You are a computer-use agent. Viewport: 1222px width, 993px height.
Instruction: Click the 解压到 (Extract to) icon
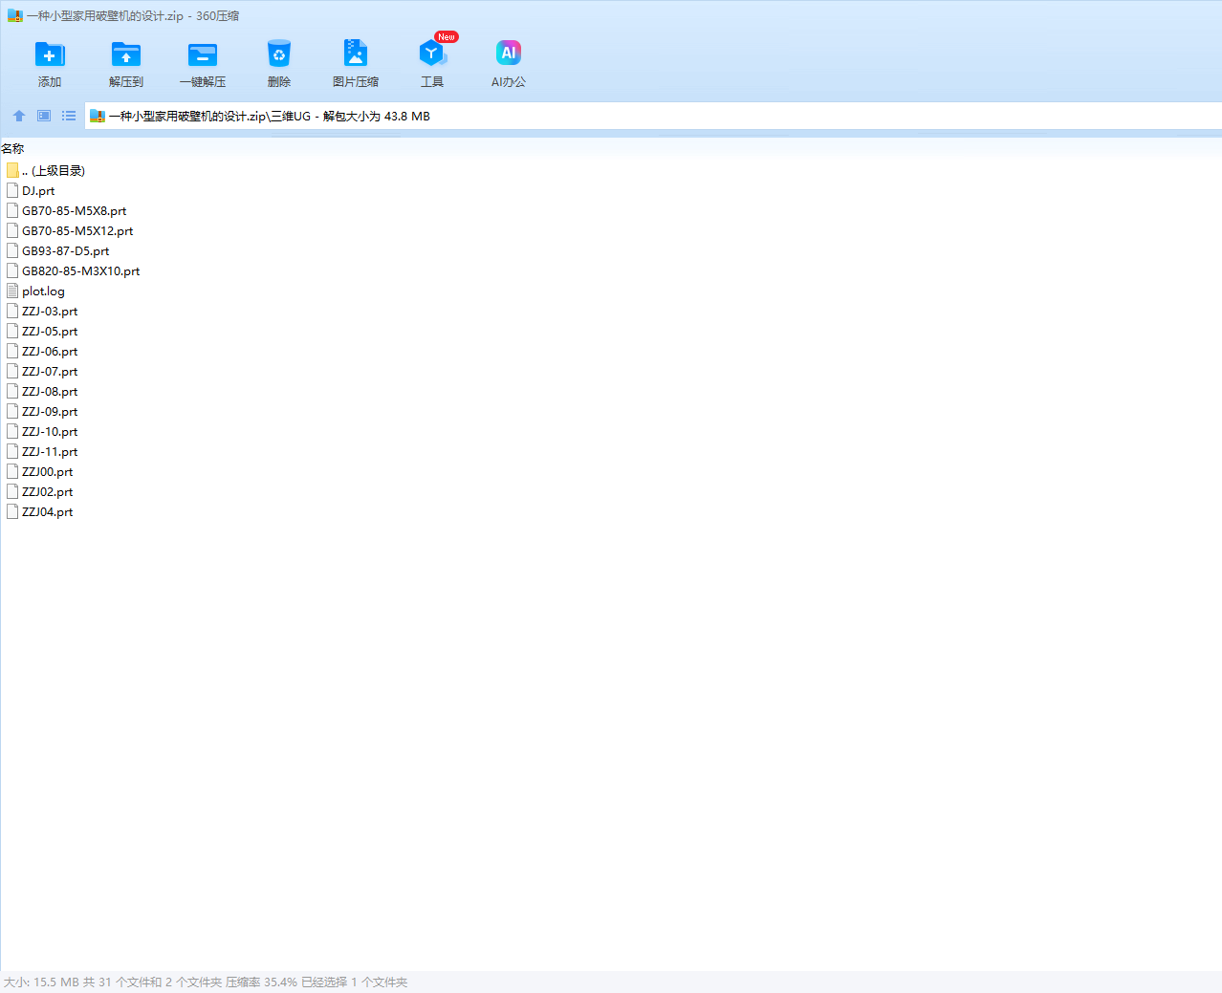(126, 54)
